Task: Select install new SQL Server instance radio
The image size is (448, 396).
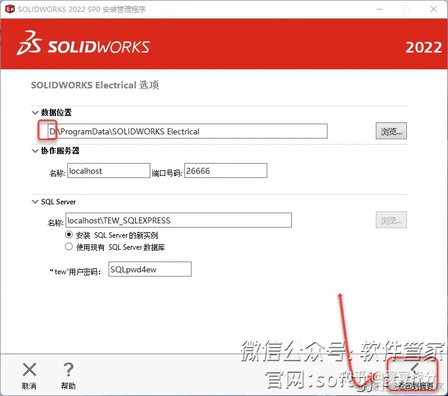Action: (69, 235)
